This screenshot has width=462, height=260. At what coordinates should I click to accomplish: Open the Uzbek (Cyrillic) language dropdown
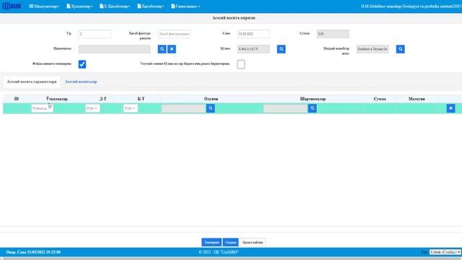click(445, 252)
